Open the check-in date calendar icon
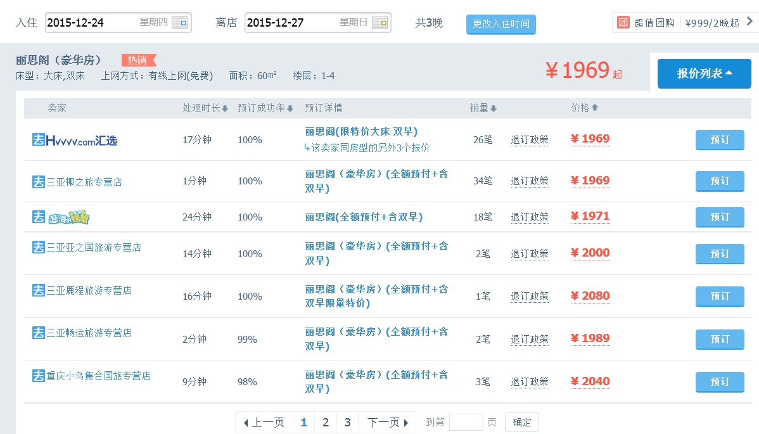This screenshot has width=759, height=434. 179,23
